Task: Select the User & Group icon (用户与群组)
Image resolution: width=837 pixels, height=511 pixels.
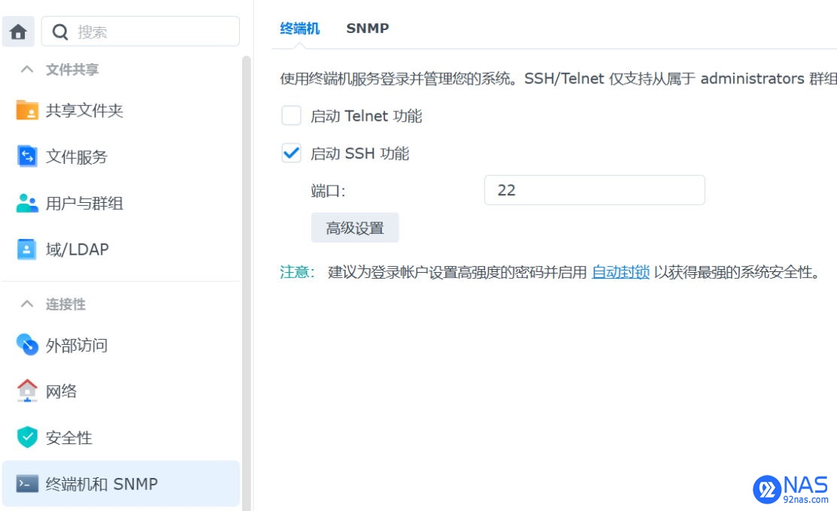Action: pyautogui.click(x=26, y=203)
